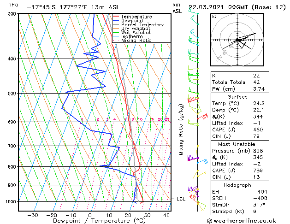
Task: Click the Surface Lifted Index value -1
Action: (x=257, y=123)
